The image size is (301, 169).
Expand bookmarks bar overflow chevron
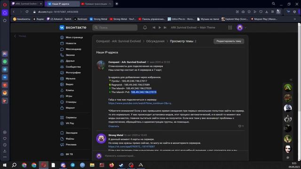295,19
